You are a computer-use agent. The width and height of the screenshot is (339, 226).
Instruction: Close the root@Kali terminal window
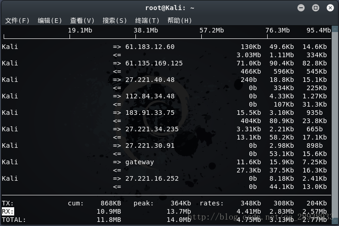pos(330,8)
